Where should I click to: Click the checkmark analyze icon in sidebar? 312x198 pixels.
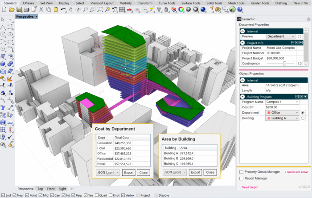click(x=10, y=137)
